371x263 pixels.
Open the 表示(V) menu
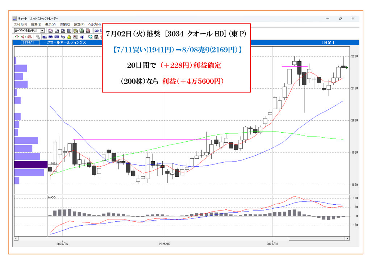[x=50, y=24]
